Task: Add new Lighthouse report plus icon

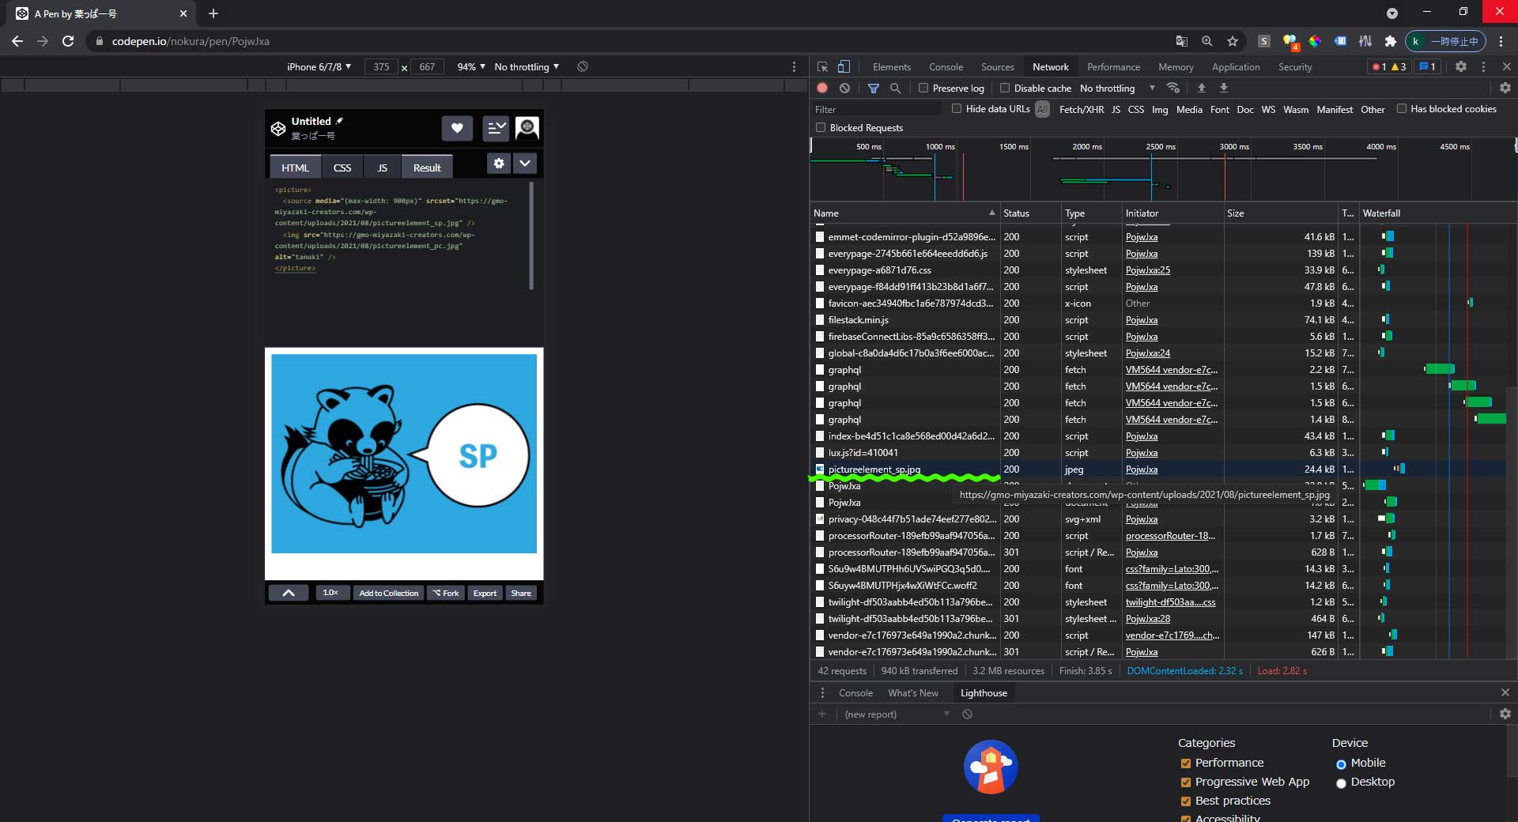Action: (x=822, y=714)
